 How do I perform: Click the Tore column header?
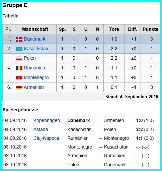pos(114,29)
